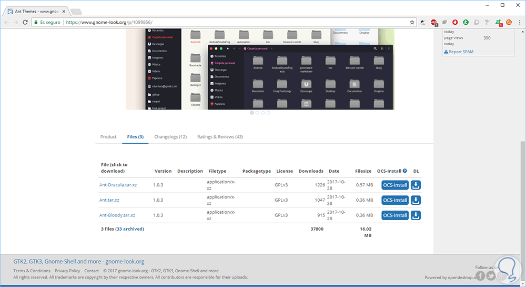Select the third screenshot carousel dot
This screenshot has height=287, width=526.
point(263,113)
